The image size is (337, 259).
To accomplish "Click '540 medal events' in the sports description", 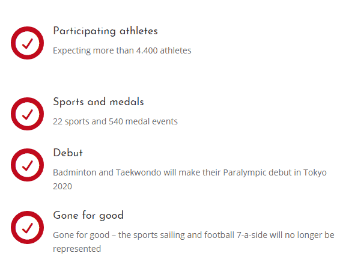I will coord(143,121).
